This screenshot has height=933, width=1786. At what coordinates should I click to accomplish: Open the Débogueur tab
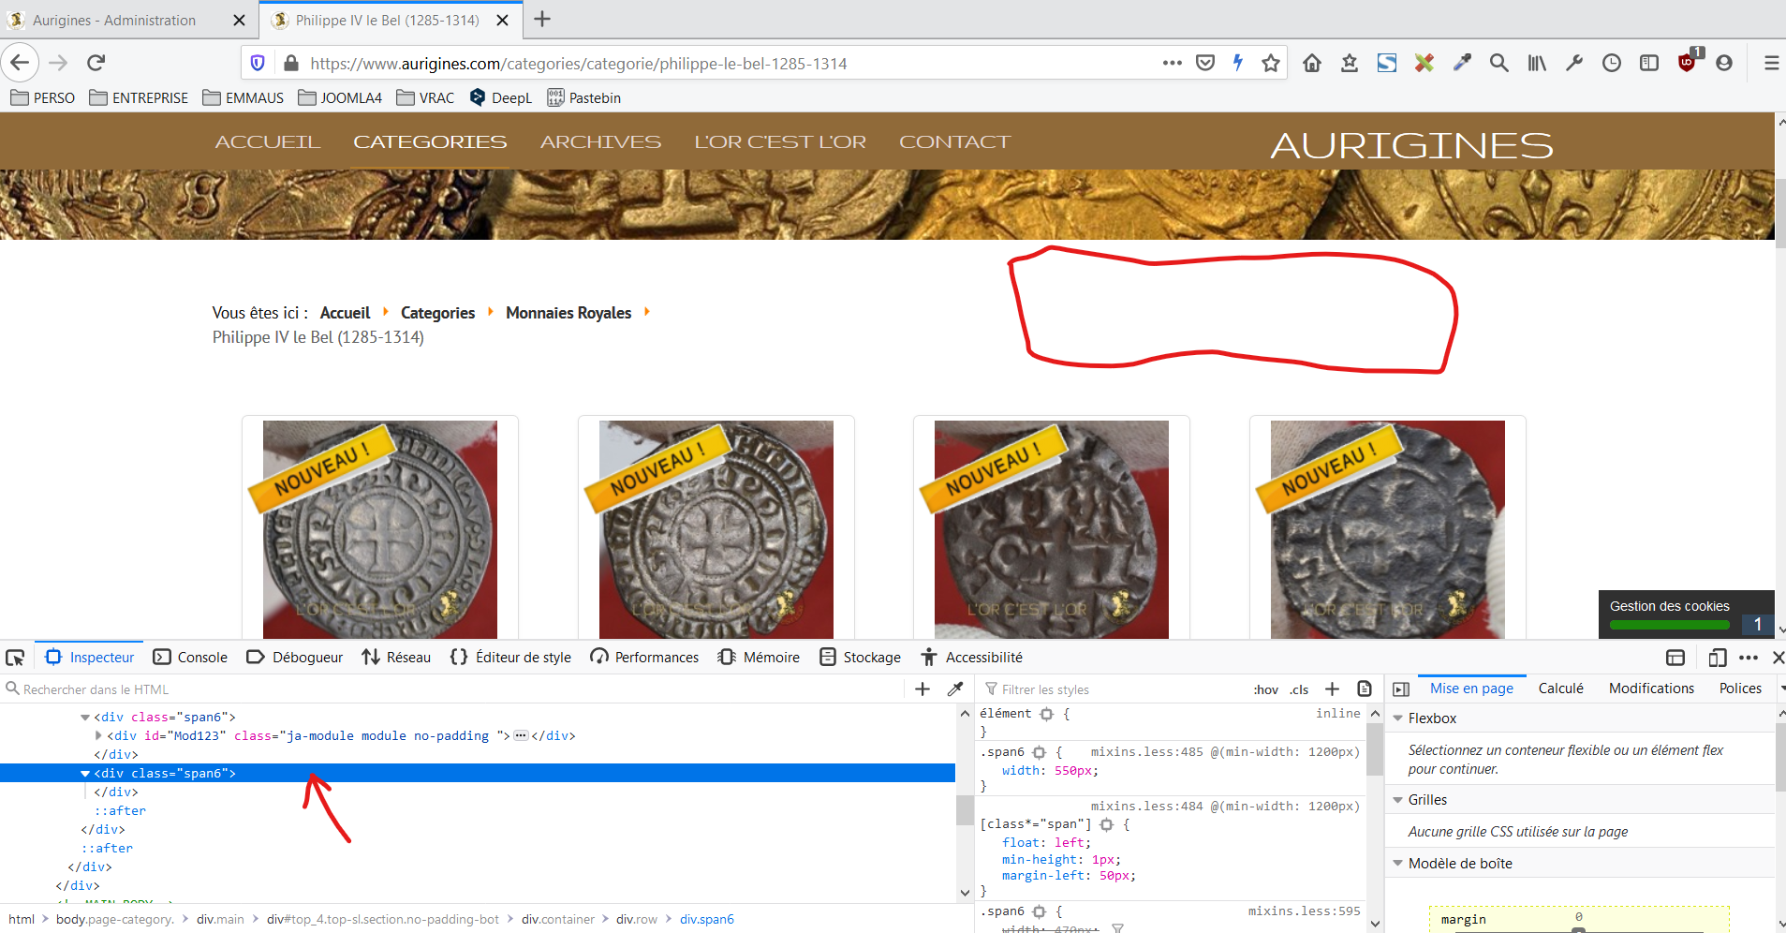point(294,658)
